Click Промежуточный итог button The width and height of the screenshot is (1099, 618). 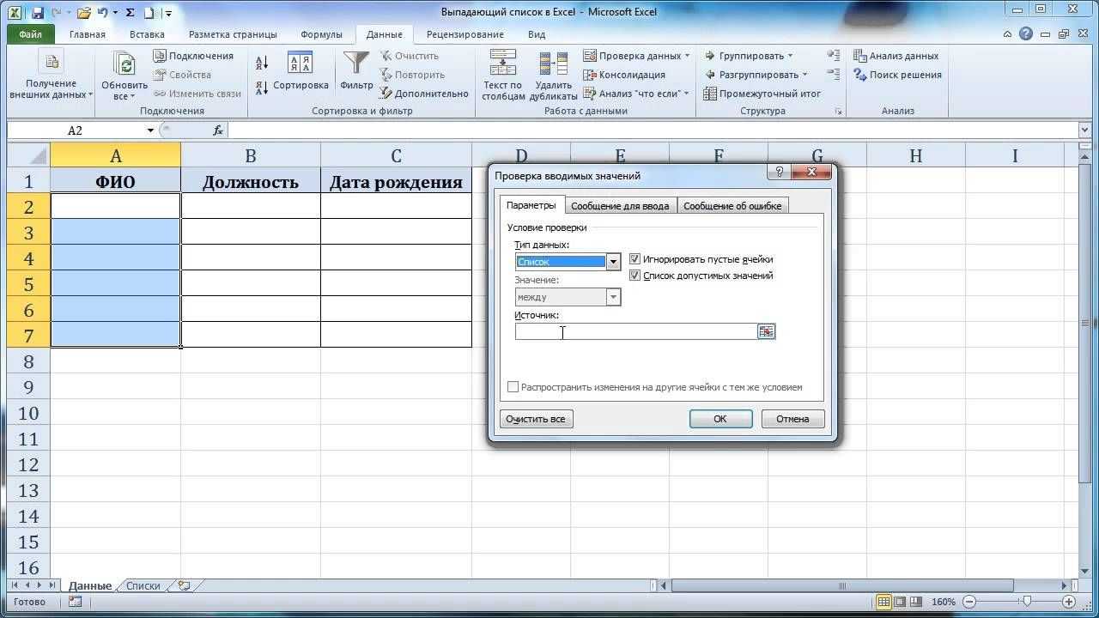click(762, 94)
